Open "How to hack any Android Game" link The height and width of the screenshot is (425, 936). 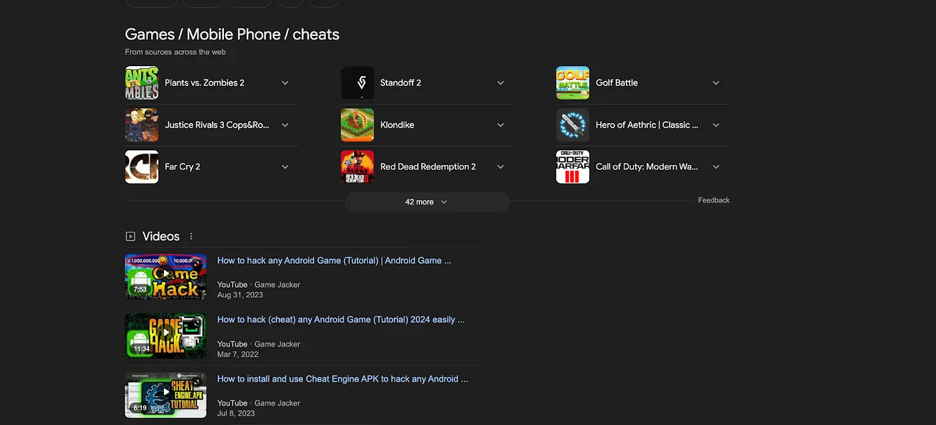334,261
